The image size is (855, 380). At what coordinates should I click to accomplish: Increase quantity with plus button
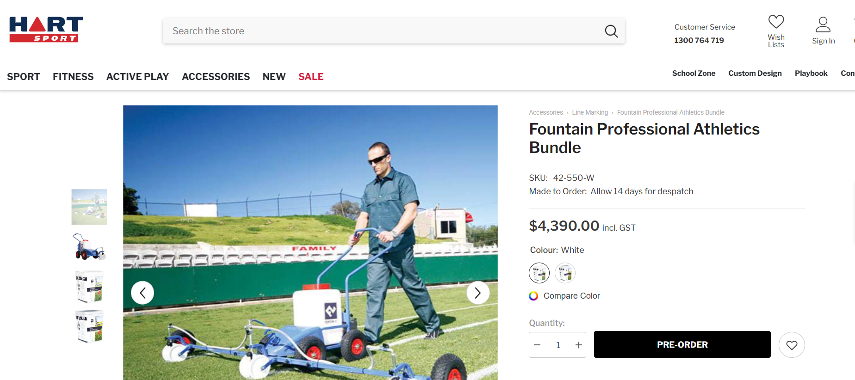coord(578,345)
